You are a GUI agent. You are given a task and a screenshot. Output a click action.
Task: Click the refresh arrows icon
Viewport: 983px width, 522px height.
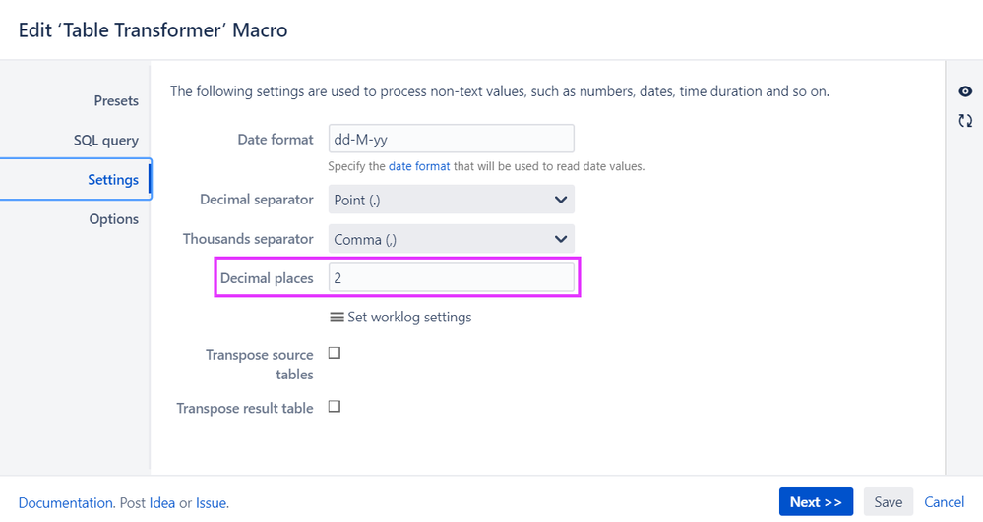(x=965, y=121)
